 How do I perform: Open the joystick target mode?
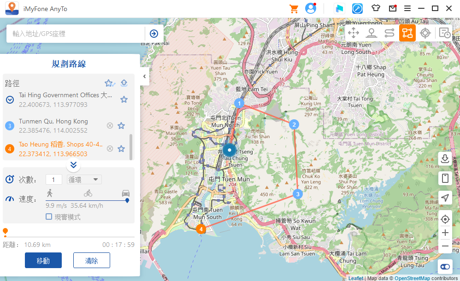coord(425,33)
